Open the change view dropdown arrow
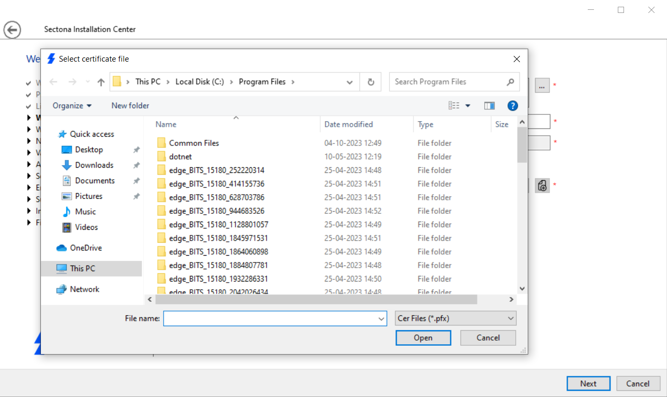The image size is (667, 397). pyautogui.click(x=467, y=106)
